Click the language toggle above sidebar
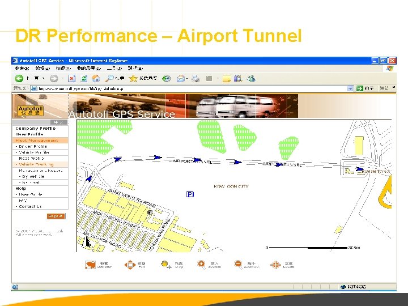The width and height of the screenshot is (408, 306). [58, 122]
